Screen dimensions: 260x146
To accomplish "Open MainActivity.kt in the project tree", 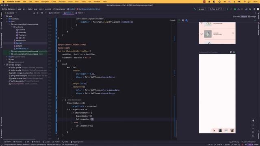I will [21, 49].
